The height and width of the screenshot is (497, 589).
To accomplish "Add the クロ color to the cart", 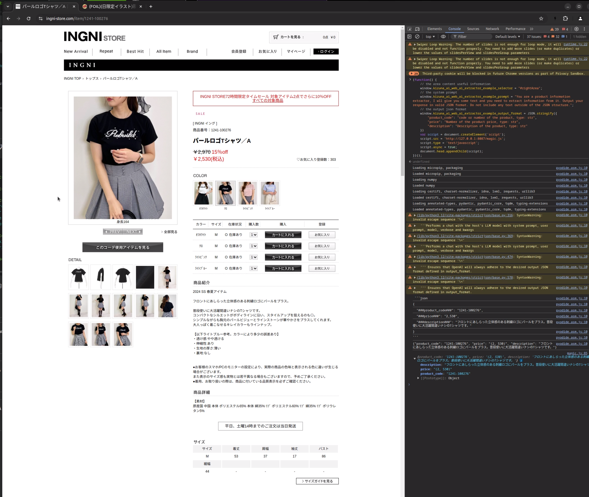I will click(x=283, y=246).
